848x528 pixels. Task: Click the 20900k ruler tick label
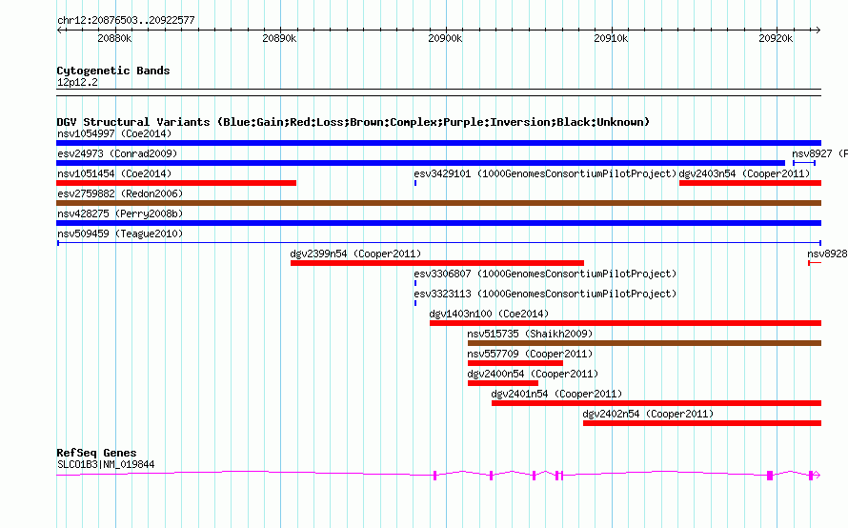[445, 38]
